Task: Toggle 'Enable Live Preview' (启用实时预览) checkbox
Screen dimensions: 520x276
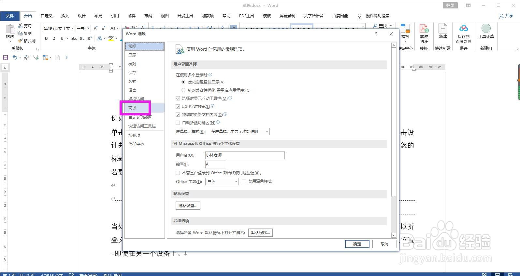Action: click(x=178, y=106)
